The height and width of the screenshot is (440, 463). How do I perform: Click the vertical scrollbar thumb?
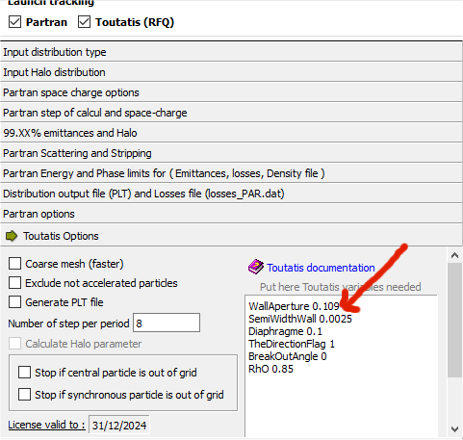454,321
